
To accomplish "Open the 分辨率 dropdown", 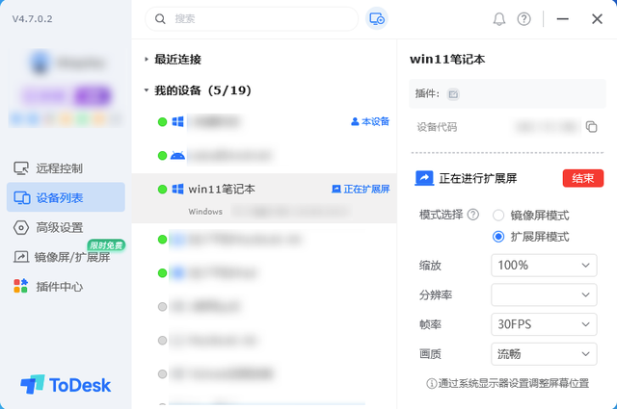I will [544, 294].
